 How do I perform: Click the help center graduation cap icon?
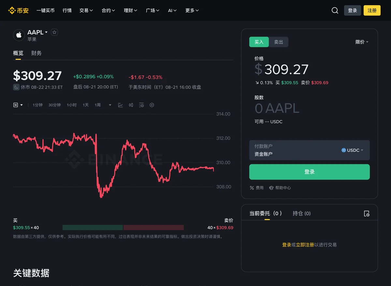[x=271, y=188]
